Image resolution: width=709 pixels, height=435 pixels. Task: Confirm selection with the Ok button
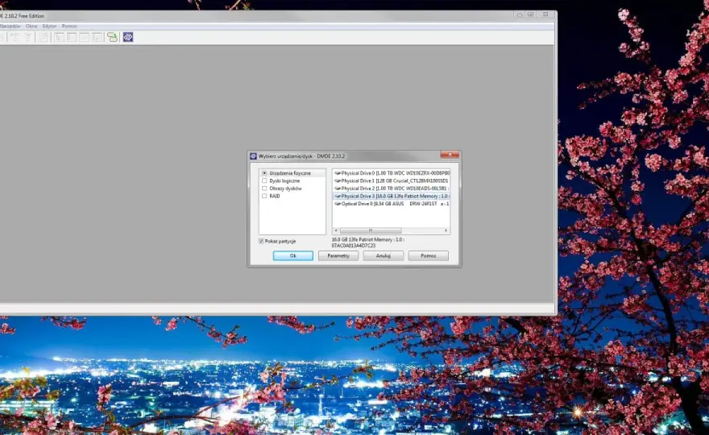click(293, 256)
